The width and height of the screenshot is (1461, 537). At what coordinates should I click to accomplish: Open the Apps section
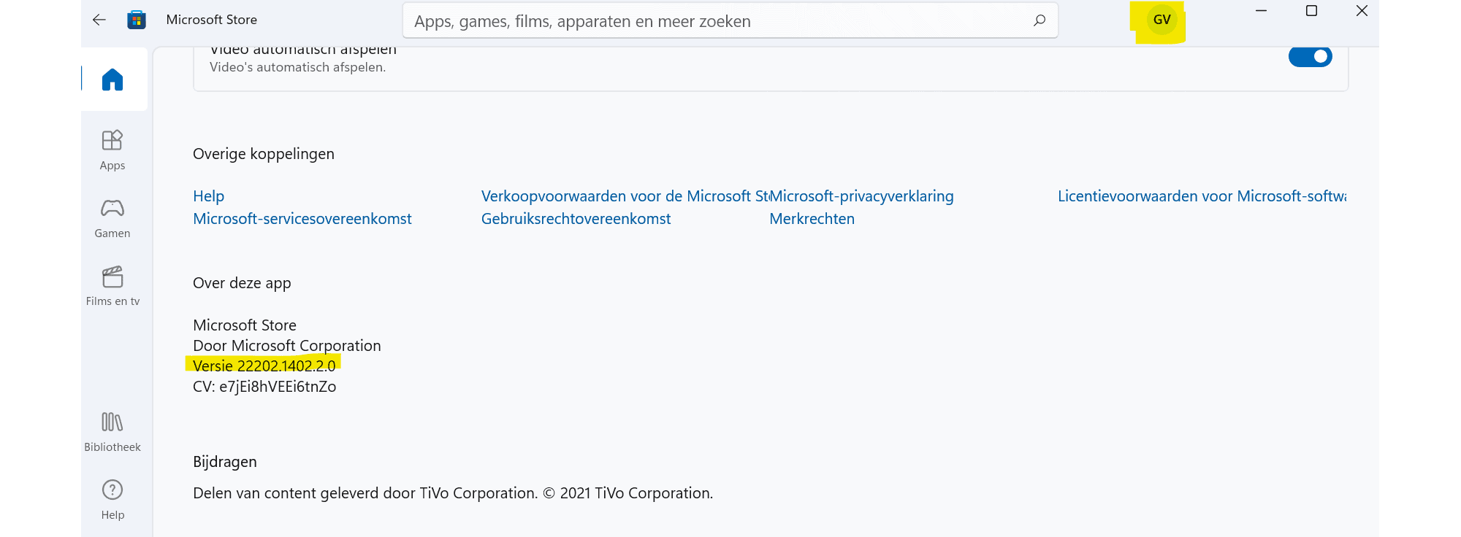coord(112,150)
